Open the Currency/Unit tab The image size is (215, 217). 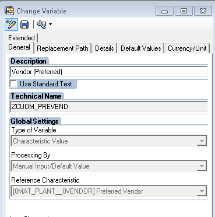click(x=187, y=48)
